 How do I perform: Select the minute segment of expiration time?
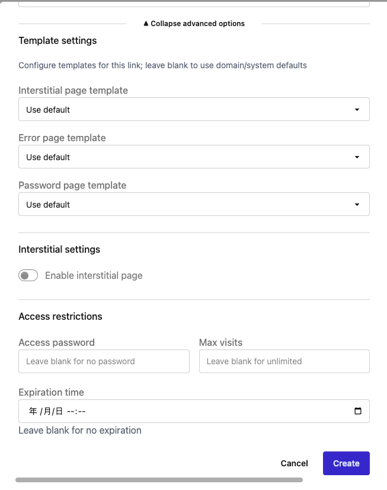pyautogui.click(x=82, y=411)
